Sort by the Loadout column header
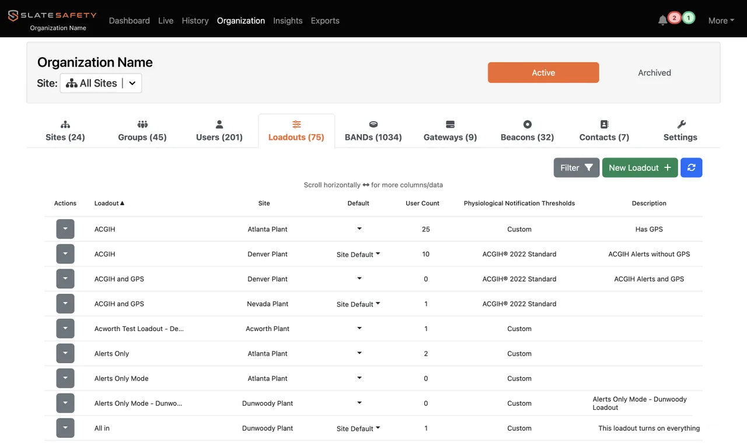 point(110,203)
